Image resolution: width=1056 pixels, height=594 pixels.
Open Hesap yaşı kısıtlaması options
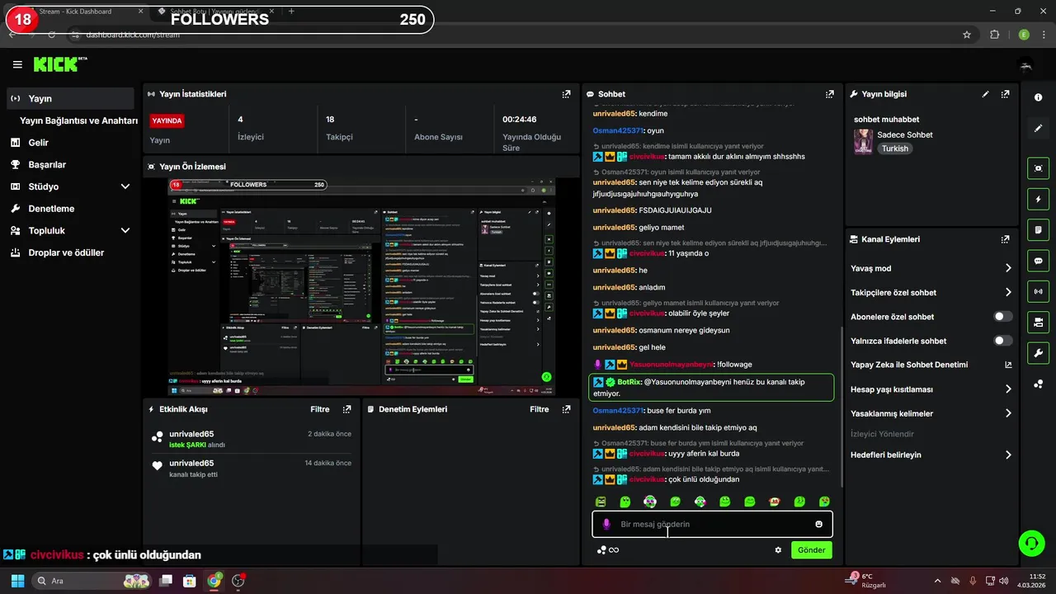pyautogui.click(x=931, y=389)
